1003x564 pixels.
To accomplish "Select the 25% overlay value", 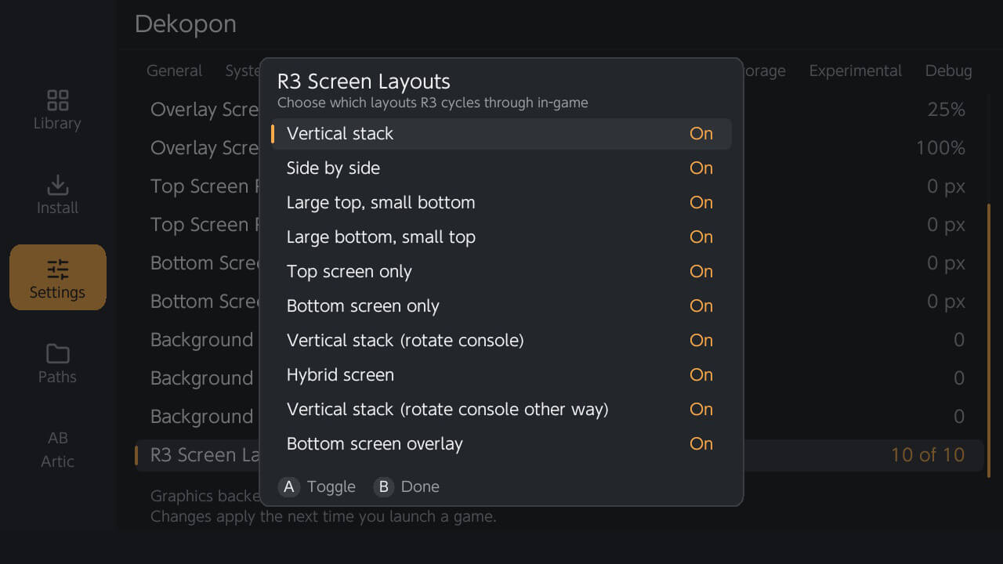I will pos(947,110).
